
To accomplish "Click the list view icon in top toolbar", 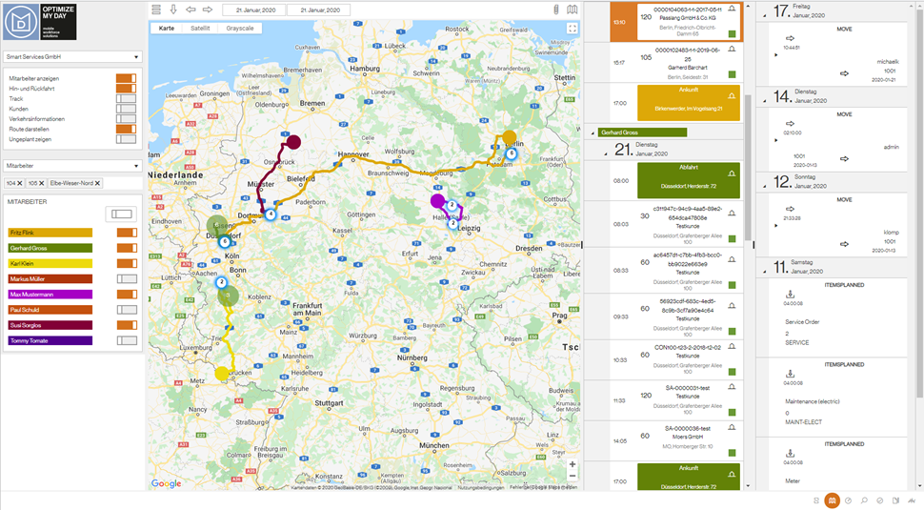I will click(x=156, y=10).
